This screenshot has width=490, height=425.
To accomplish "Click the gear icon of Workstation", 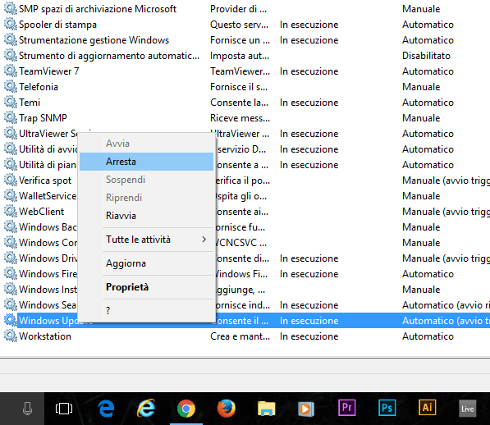I will tap(11, 336).
